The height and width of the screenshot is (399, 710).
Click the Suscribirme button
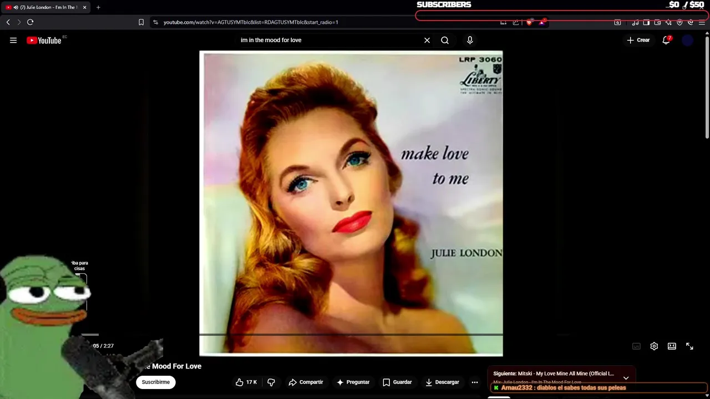[x=156, y=382]
